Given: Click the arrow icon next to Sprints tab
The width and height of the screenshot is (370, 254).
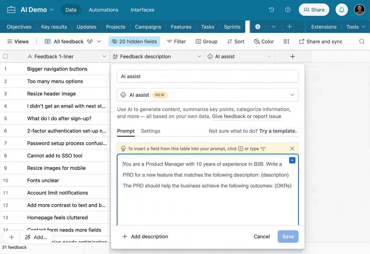Looking at the screenshot, I should tap(258, 27).
